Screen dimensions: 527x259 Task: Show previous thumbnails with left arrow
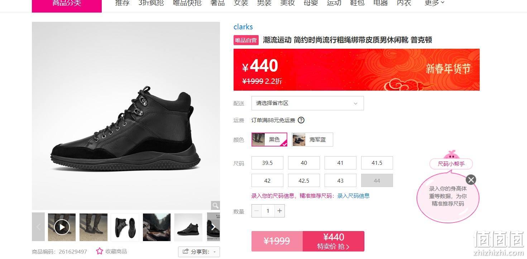point(38,227)
